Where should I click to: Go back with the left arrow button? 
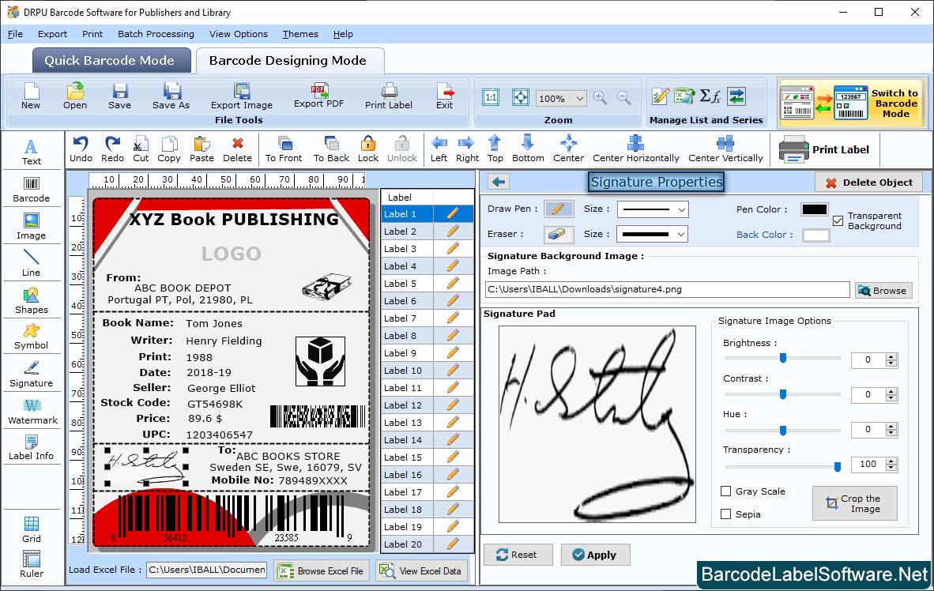tap(499, 182)
